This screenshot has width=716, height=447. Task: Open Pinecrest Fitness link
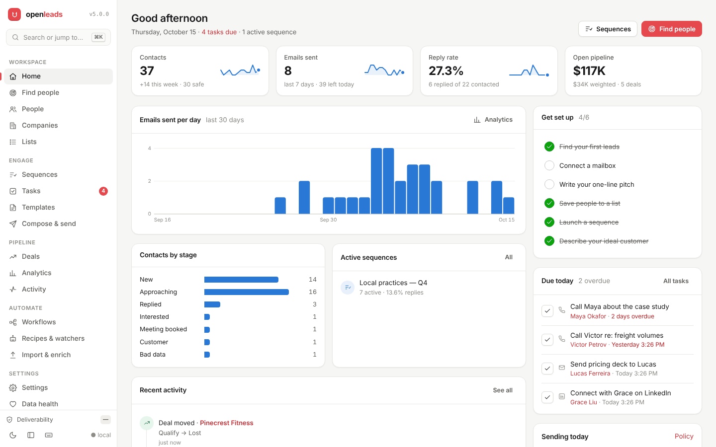227,423
